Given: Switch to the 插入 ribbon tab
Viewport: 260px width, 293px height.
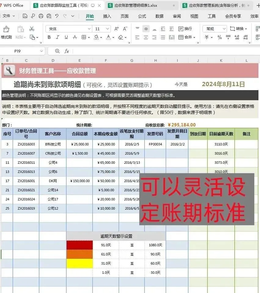Looking at the screenshot, I should (107, 16).
